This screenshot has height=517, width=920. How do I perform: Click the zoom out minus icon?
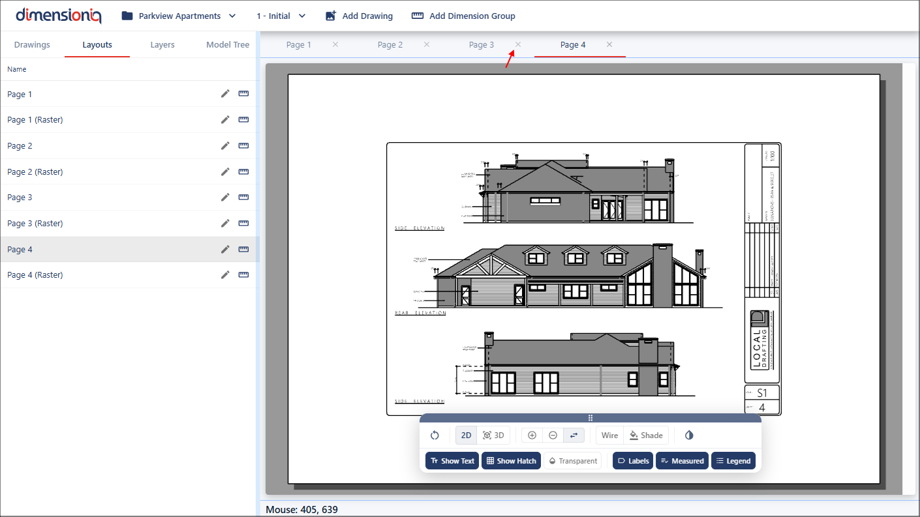click(x=553, y=436)
